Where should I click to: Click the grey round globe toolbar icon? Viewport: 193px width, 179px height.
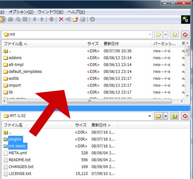click(x=51, y=19)
